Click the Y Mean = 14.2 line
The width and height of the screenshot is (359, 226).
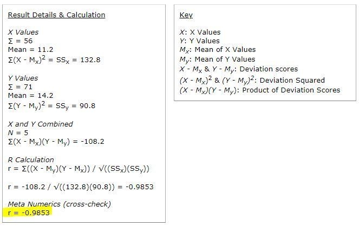tap(30, 96)
